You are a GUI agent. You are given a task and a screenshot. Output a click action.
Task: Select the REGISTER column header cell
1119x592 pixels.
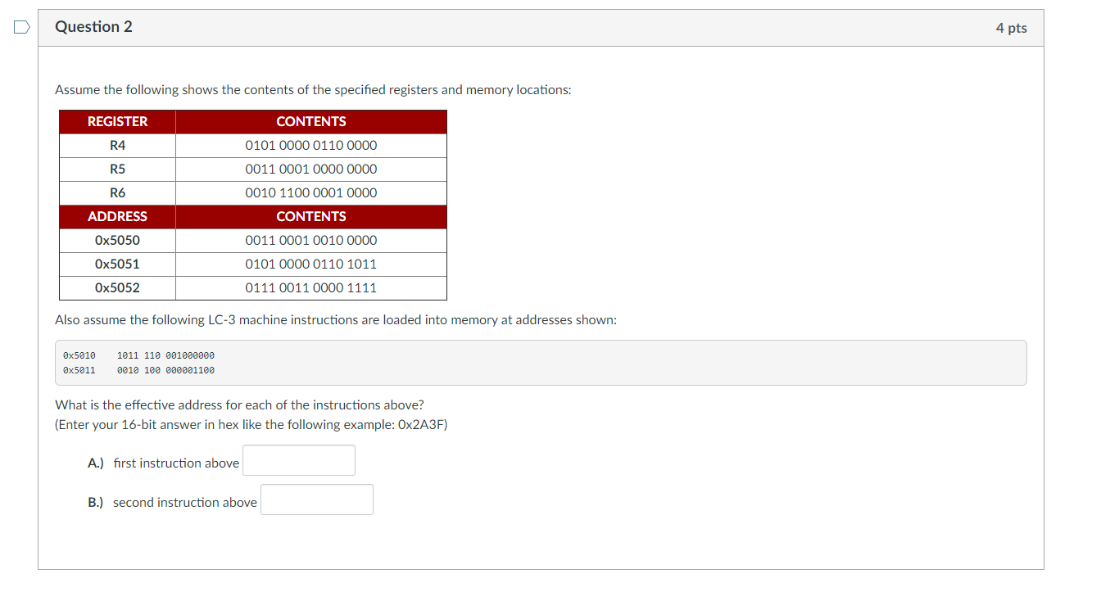[x=117, y=121]
